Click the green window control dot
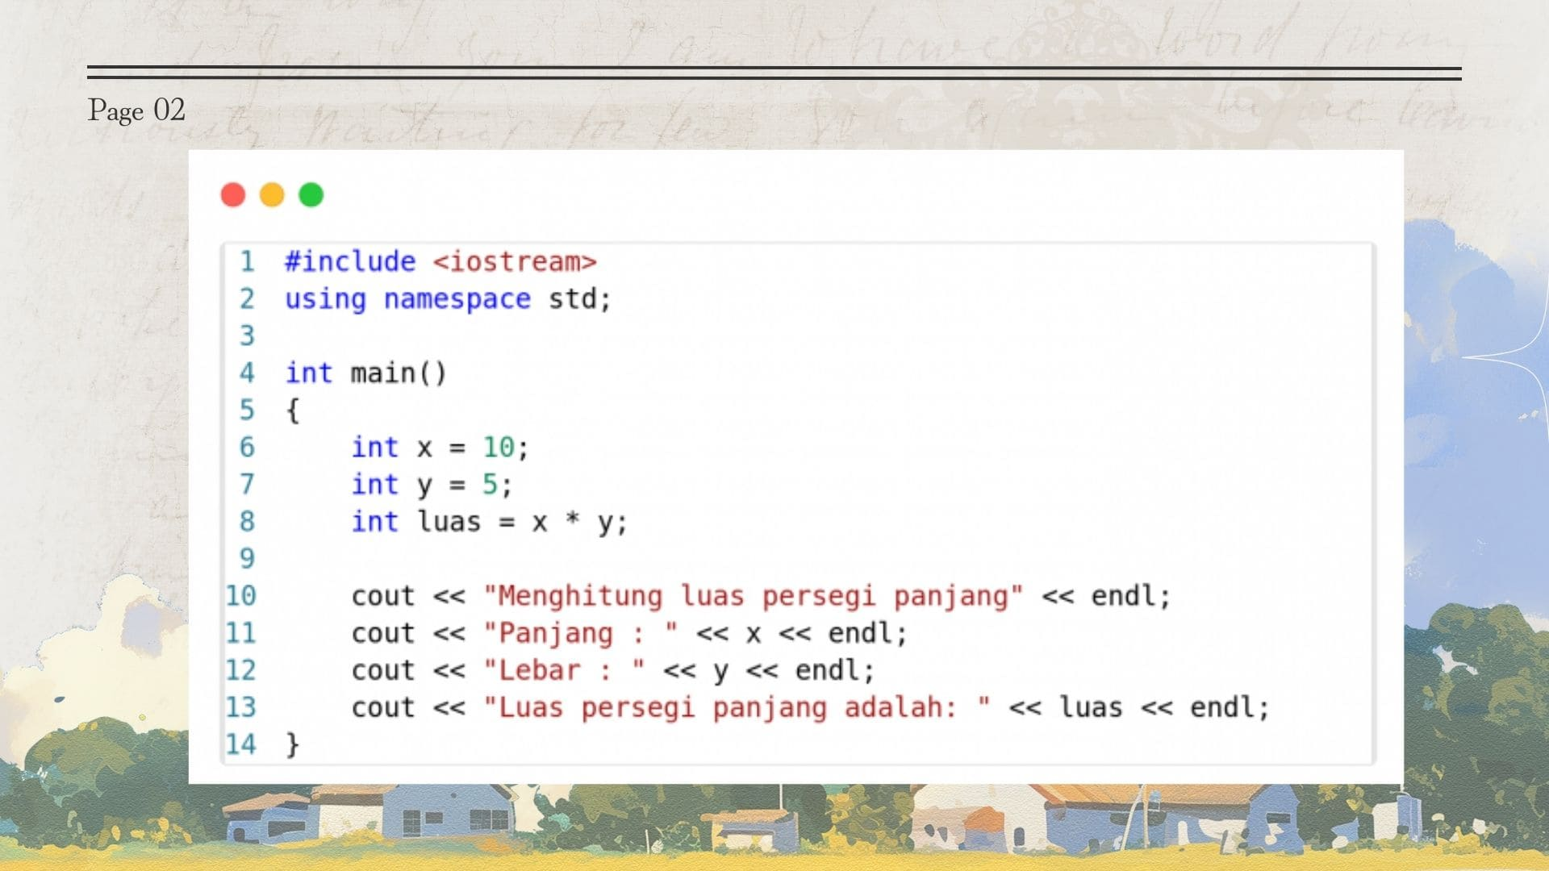 coord(310,194)
